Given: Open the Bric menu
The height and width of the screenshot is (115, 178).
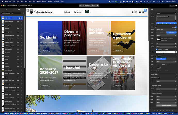Looking at the screenshot, I should [x=26, y=2].
